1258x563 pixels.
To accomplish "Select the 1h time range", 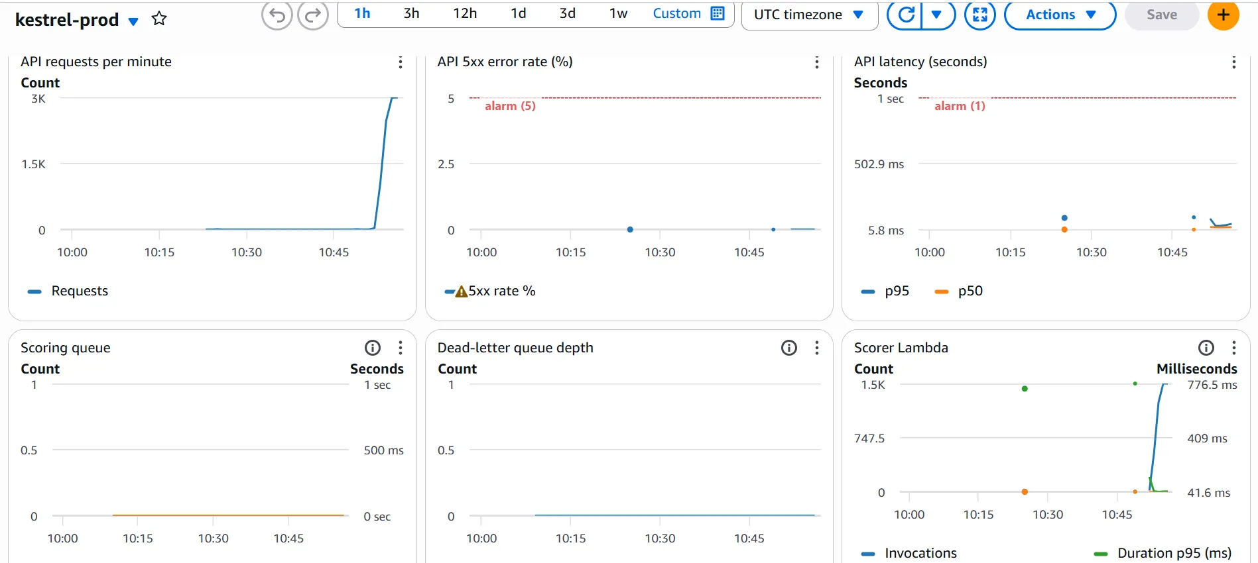I will click(x=362, y=13).
